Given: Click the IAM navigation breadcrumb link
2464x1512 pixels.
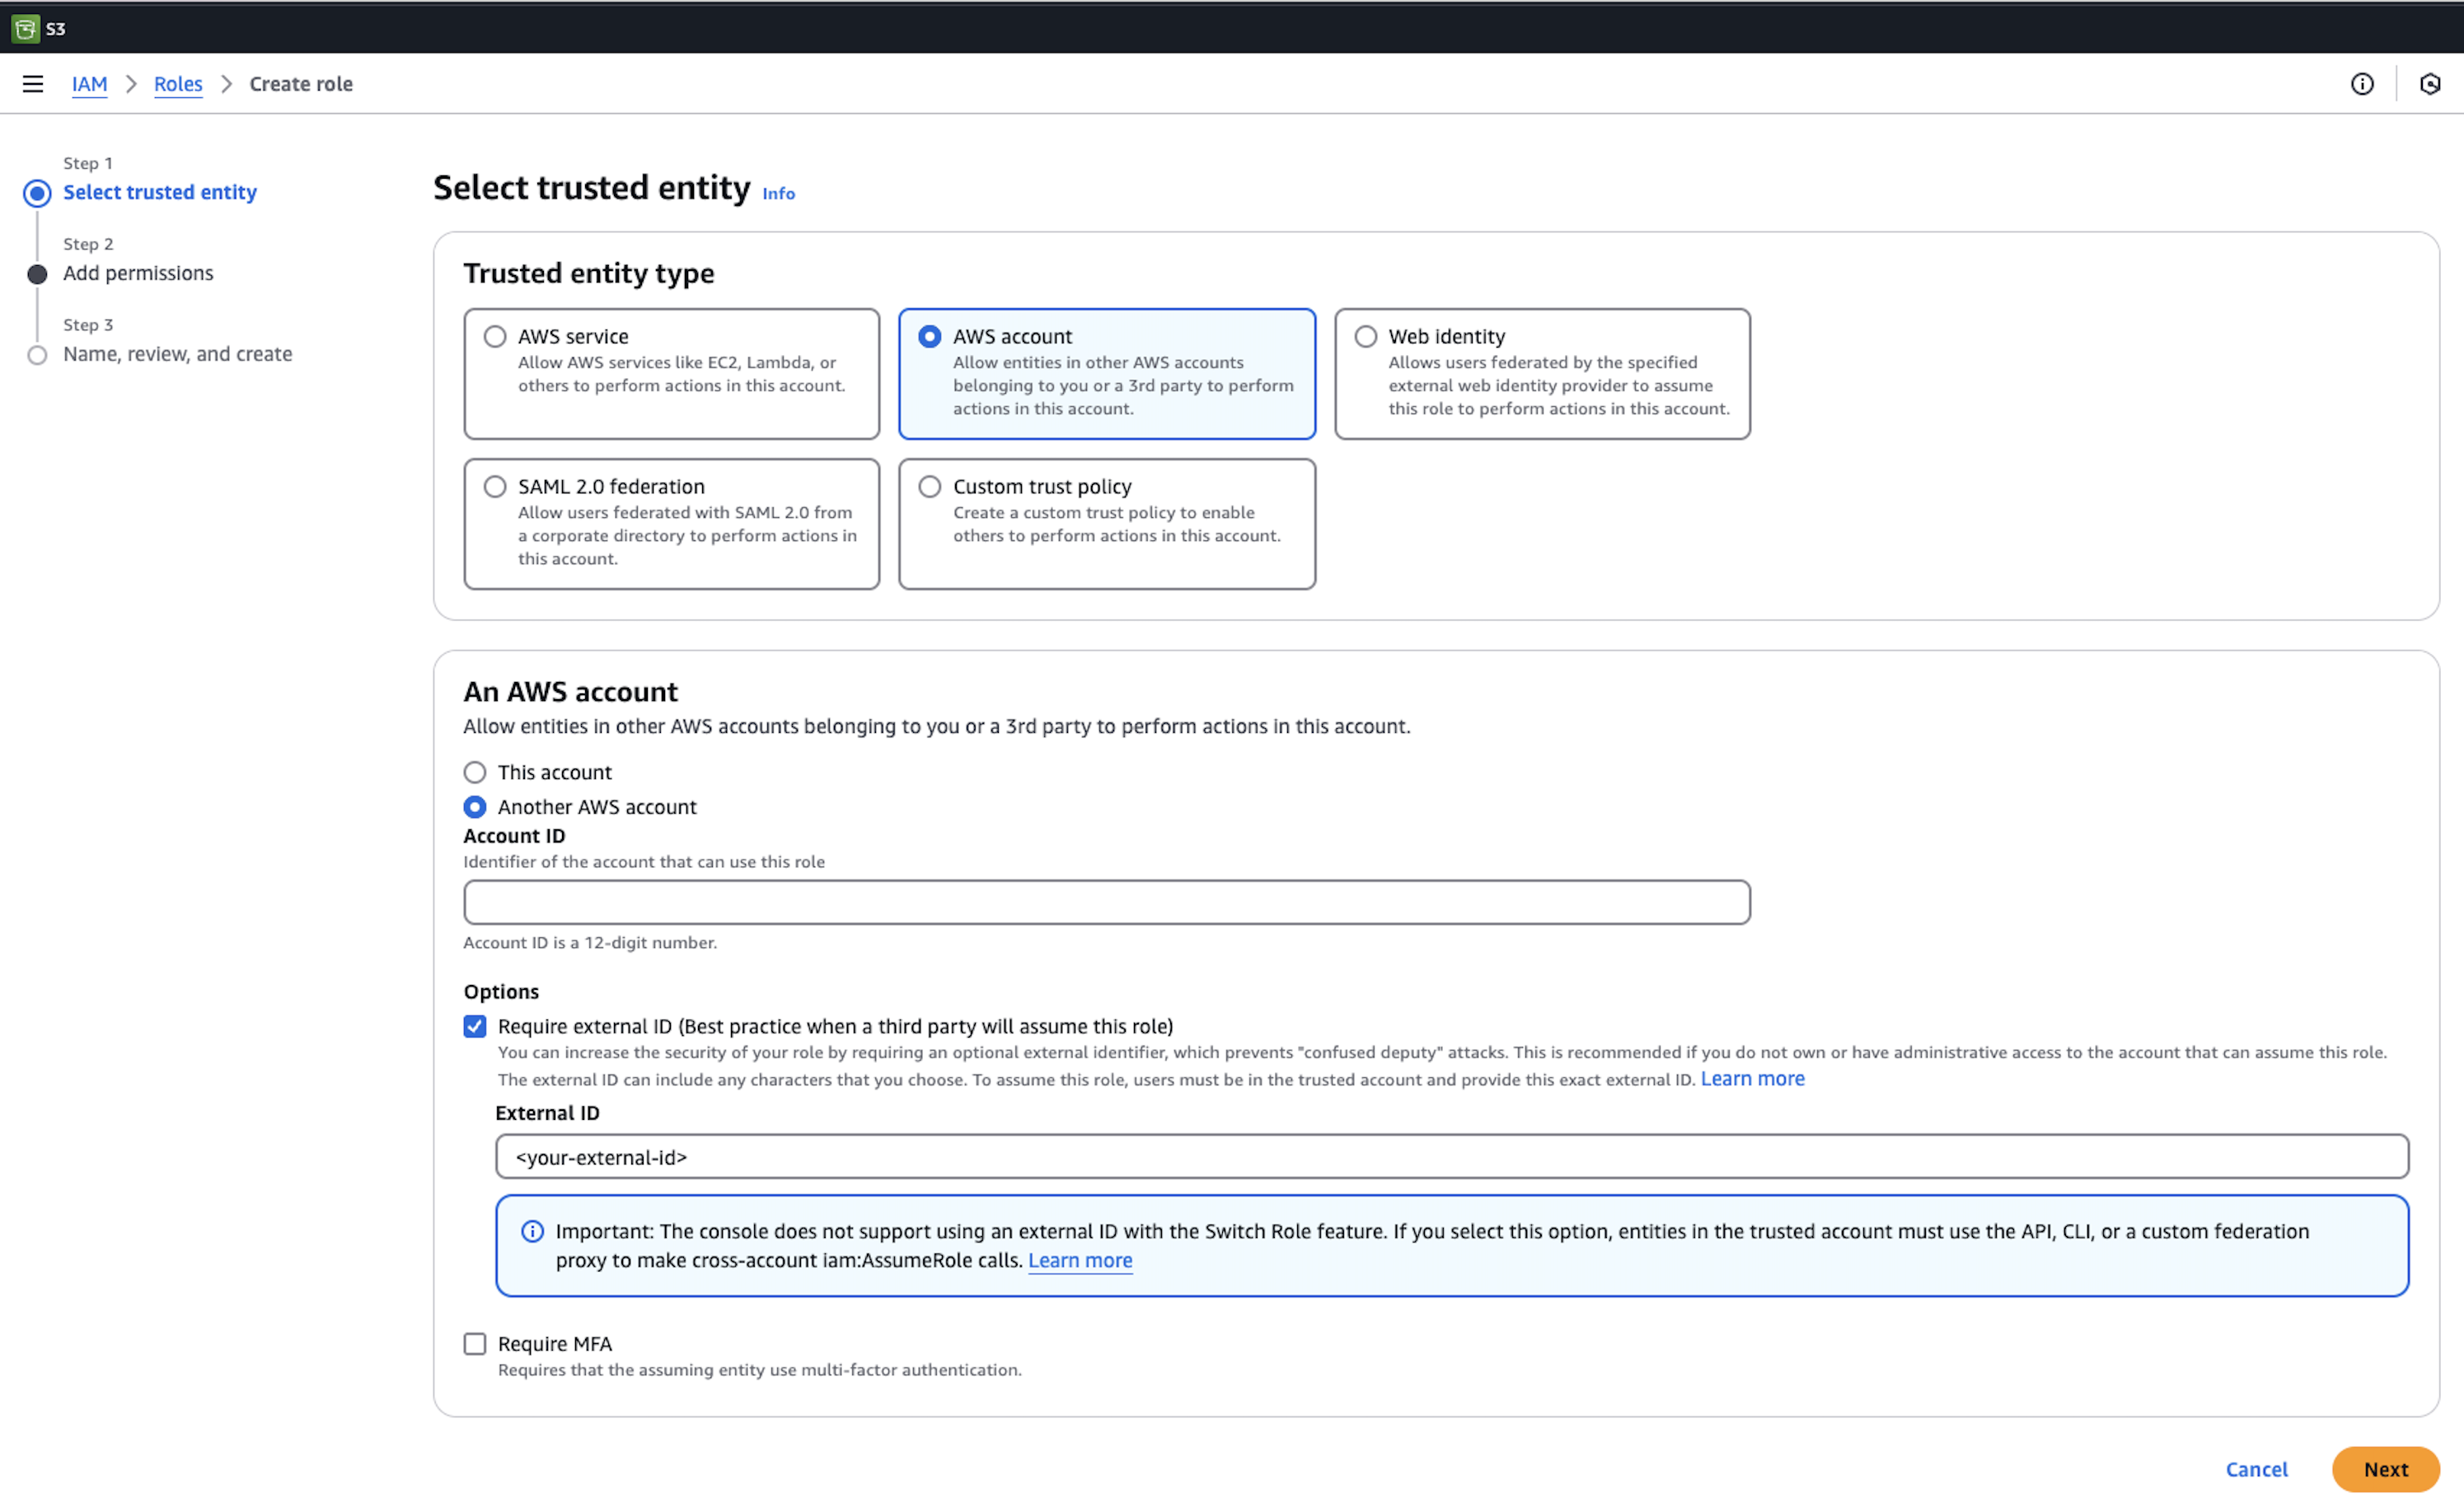Looking at the screenshot, I should [x=88, y=82].
